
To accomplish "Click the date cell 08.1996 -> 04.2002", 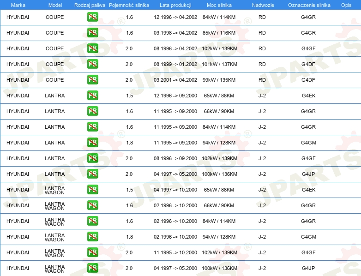I will pos(175,48).
